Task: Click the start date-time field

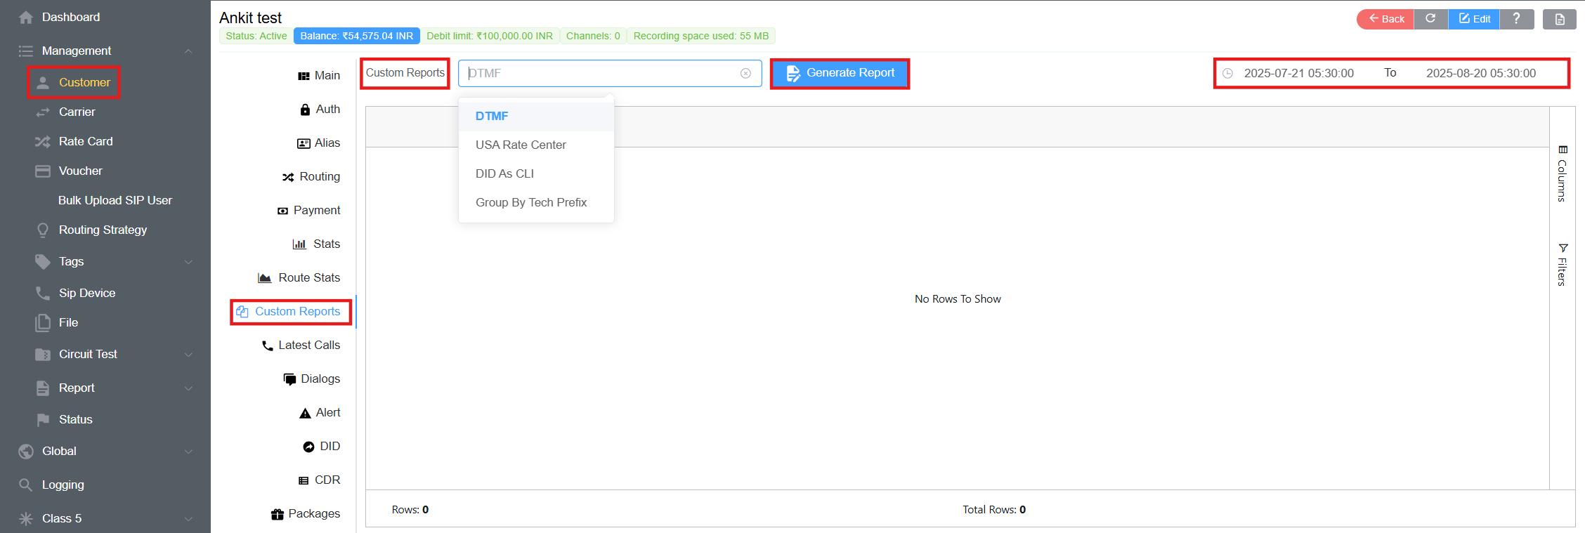Action: tap(1298, 74)
